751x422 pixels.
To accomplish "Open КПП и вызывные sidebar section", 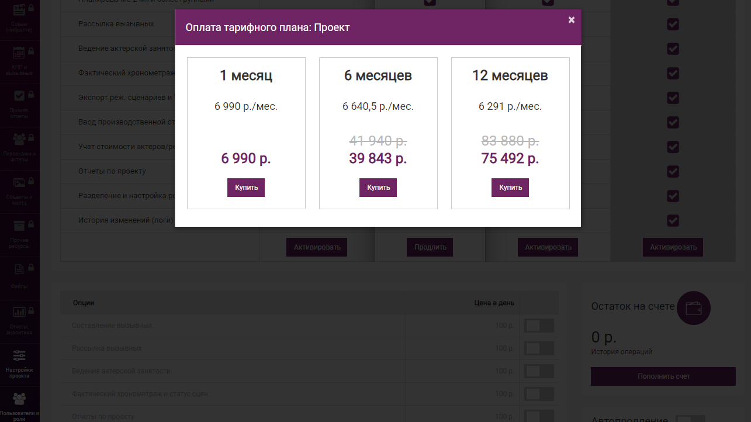I will [x=20, y=61].
